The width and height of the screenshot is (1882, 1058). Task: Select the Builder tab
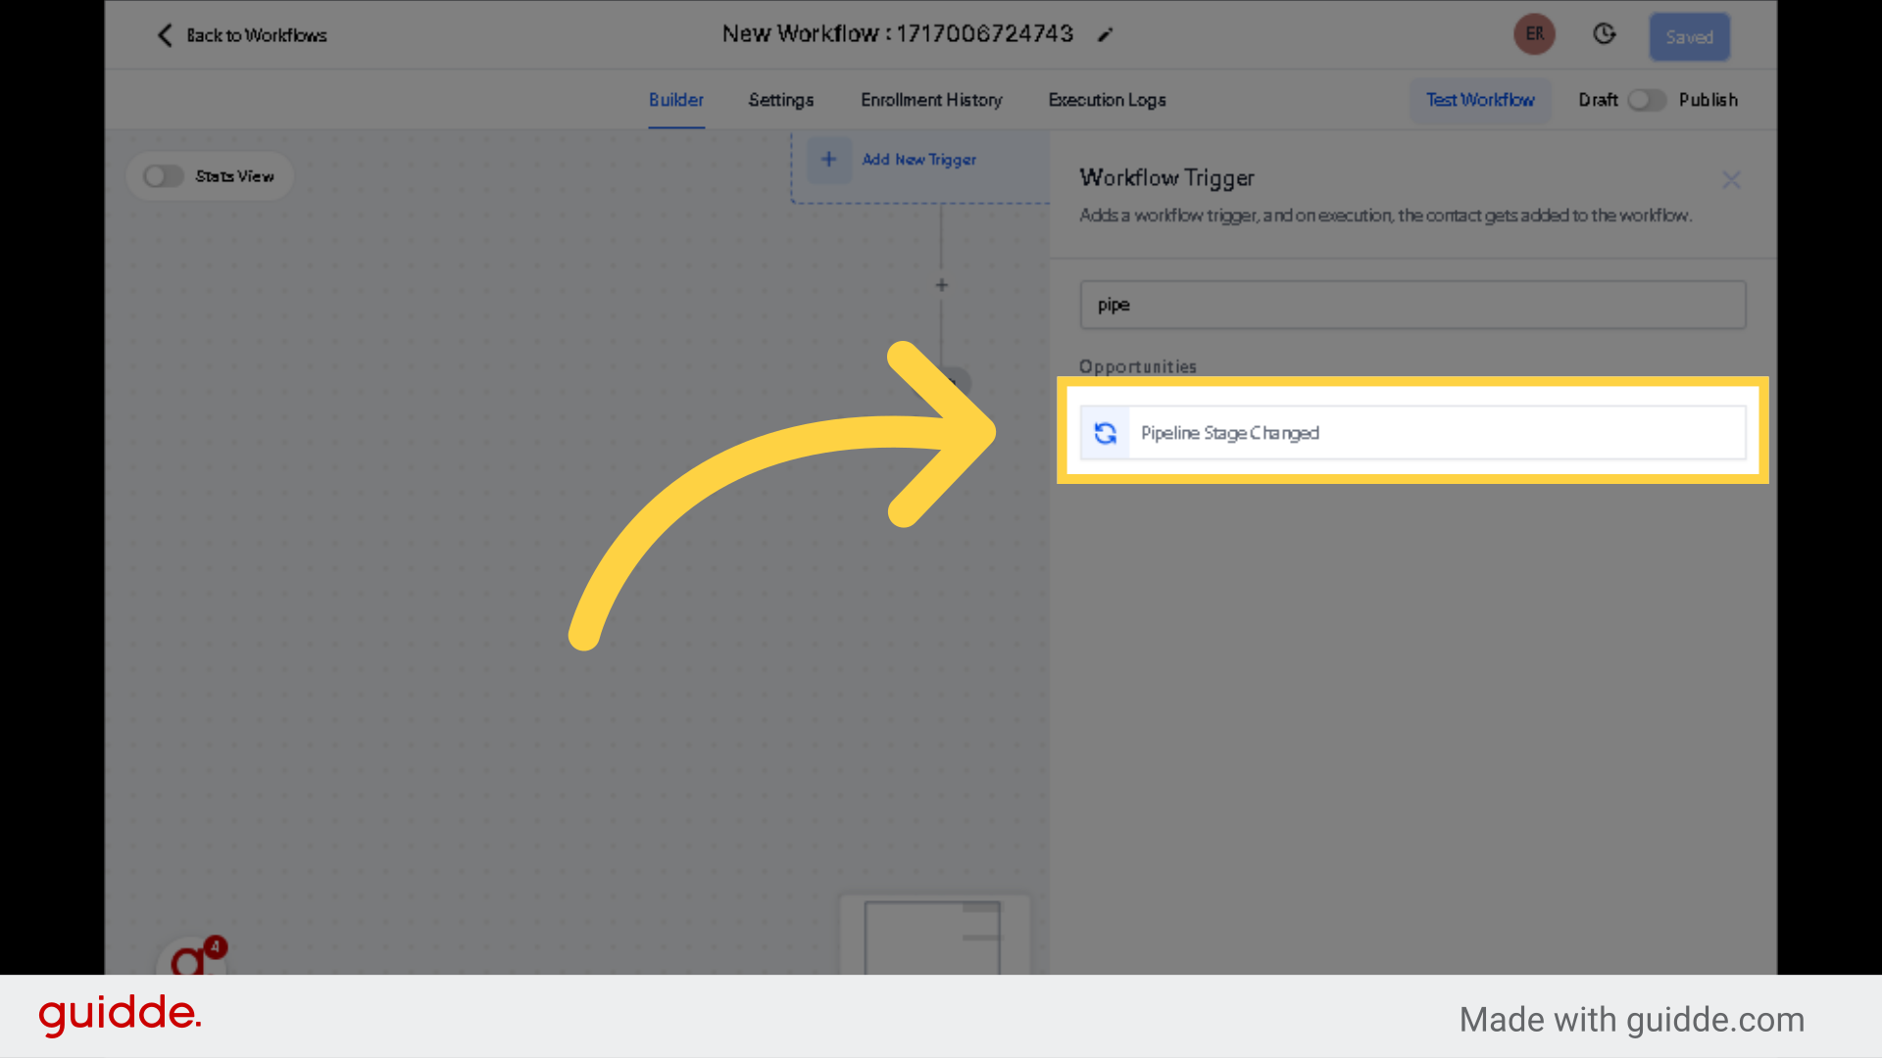click(674, 100)
